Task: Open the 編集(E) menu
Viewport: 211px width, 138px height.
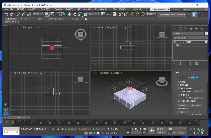Action: (x=21, y=10)
